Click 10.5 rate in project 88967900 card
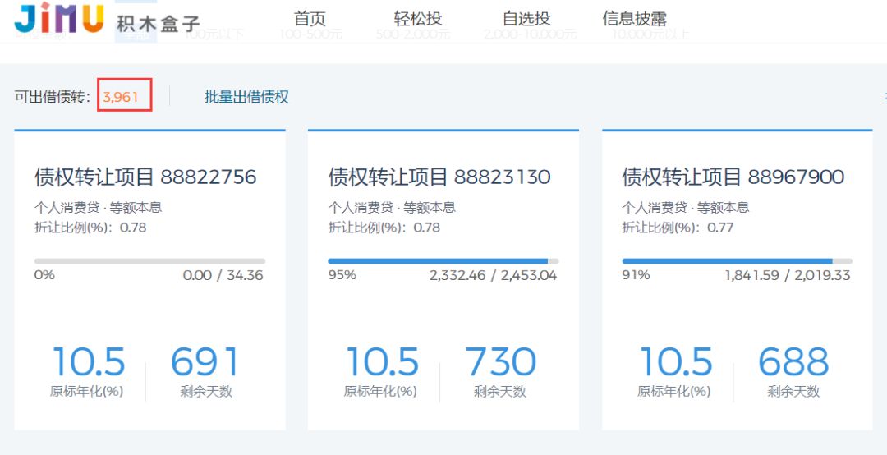The image size is (887, 455). (676, 362)
